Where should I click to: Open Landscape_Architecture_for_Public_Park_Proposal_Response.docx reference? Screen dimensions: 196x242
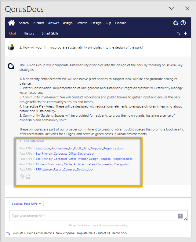pyautogui.click(x=80, y=148)
